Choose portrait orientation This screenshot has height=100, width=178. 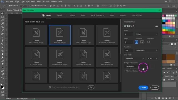point(137,42)
